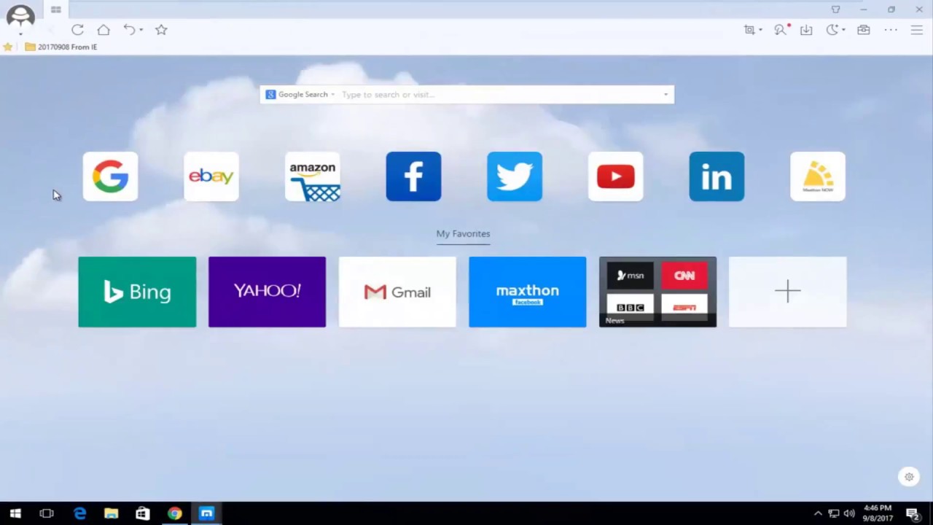This screenshot has width=933, height=525.
Task: Open Task View on the taskbar
Action: 47,513
